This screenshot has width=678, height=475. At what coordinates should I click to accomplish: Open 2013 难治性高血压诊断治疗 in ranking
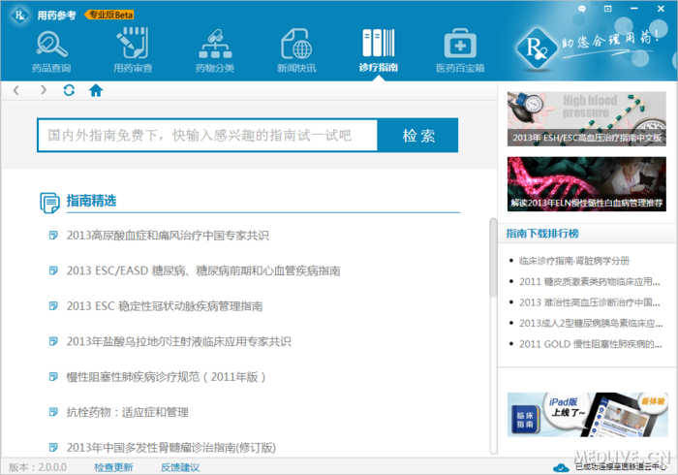tap(589, 302)
